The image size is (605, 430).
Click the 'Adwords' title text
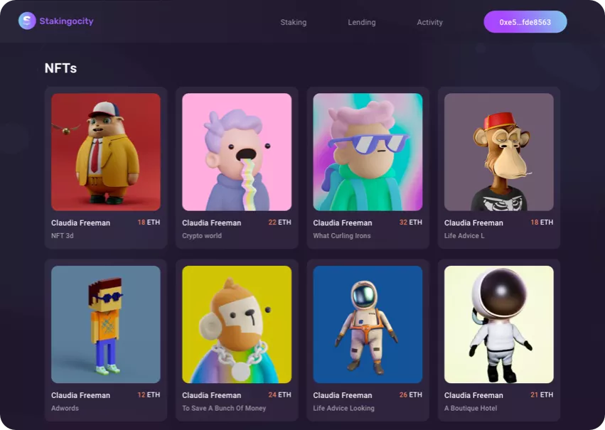(x=65, y=408)
